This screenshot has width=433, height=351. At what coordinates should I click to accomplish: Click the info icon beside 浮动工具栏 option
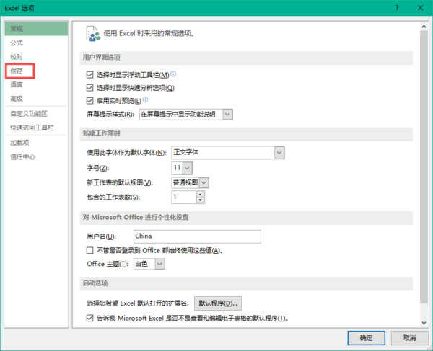[x=173, y=74]
